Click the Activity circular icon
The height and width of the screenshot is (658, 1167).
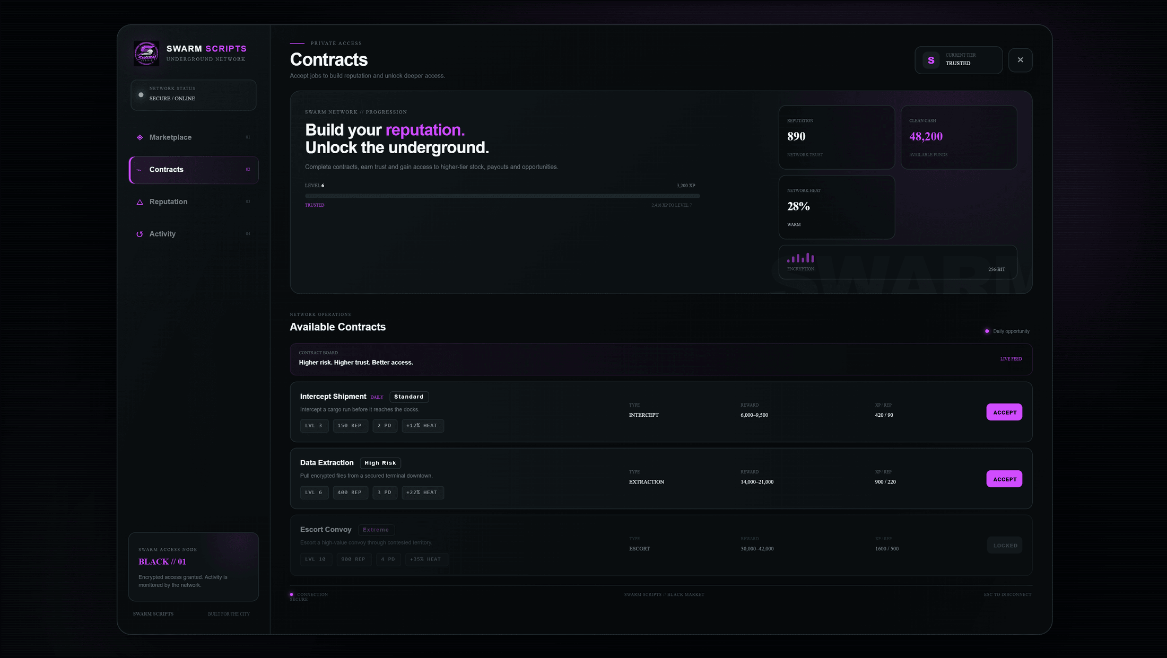(x=140, y=234)
